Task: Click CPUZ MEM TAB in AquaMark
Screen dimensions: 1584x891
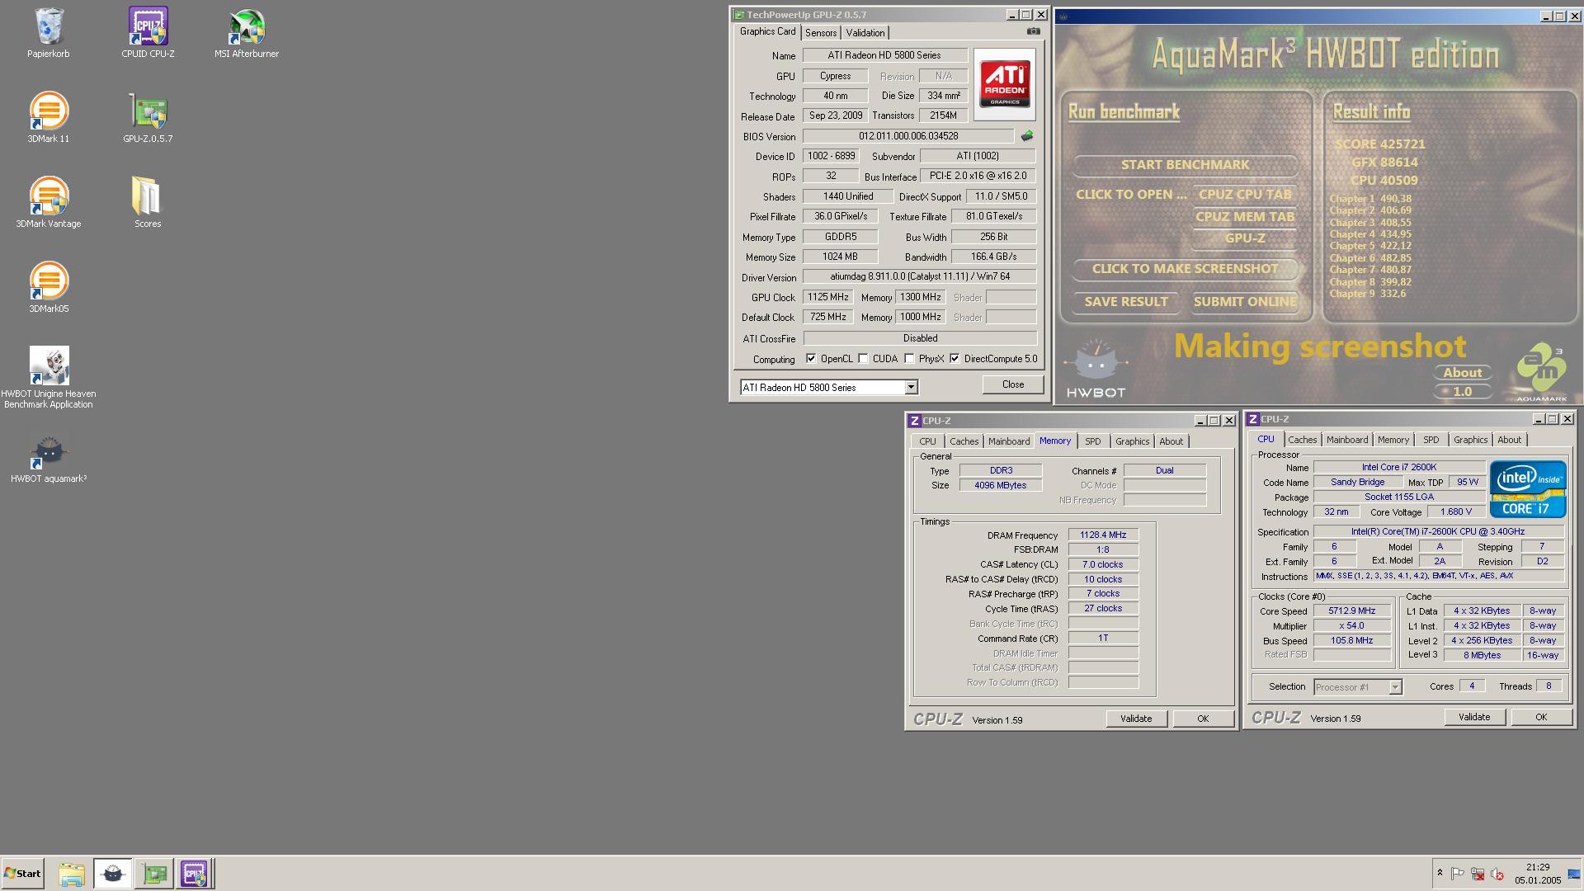Action: coord(1244,217)
